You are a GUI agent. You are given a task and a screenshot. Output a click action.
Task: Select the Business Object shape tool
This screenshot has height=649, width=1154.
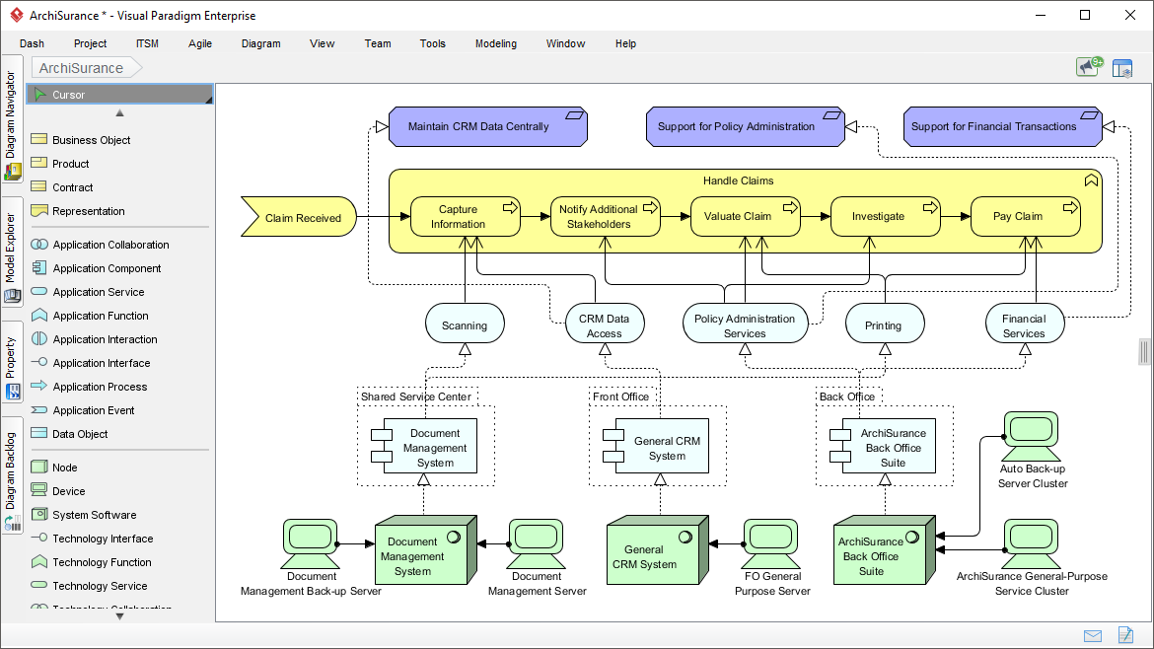coord(91,139)
